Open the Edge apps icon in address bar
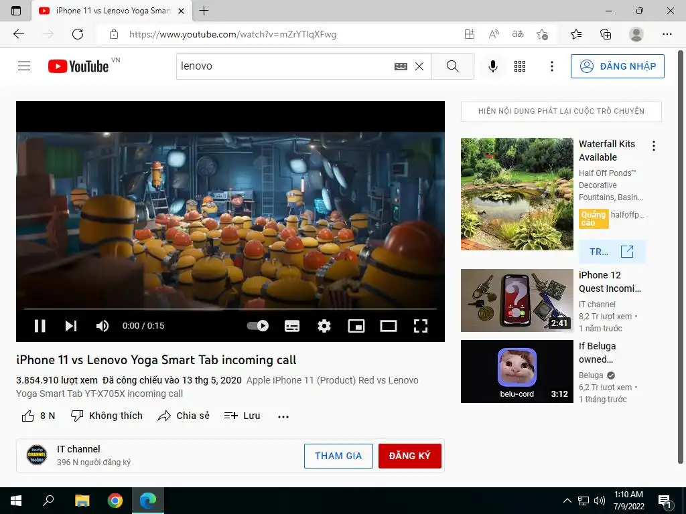686x514 pixels. (470, 34)
